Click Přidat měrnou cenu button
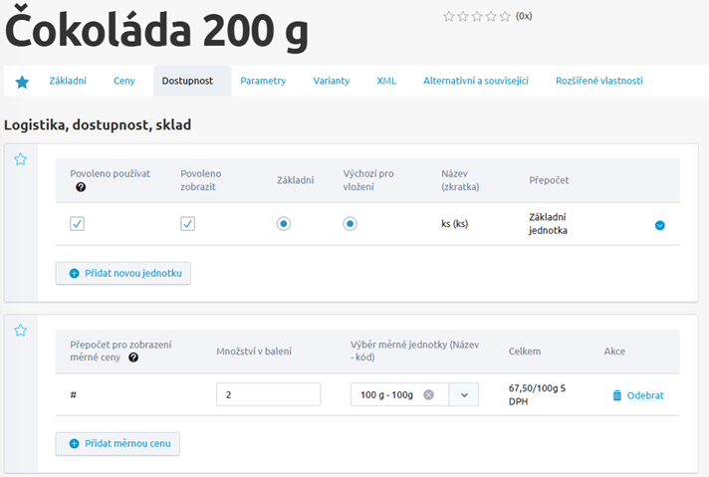Image resolution: width=709 pixels, height=477 pixels. point(118,443)
